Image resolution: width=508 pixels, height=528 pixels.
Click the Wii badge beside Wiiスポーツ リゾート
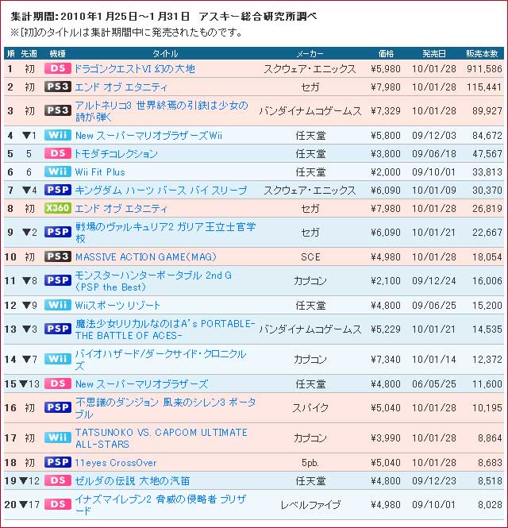(x=58, y=305)
